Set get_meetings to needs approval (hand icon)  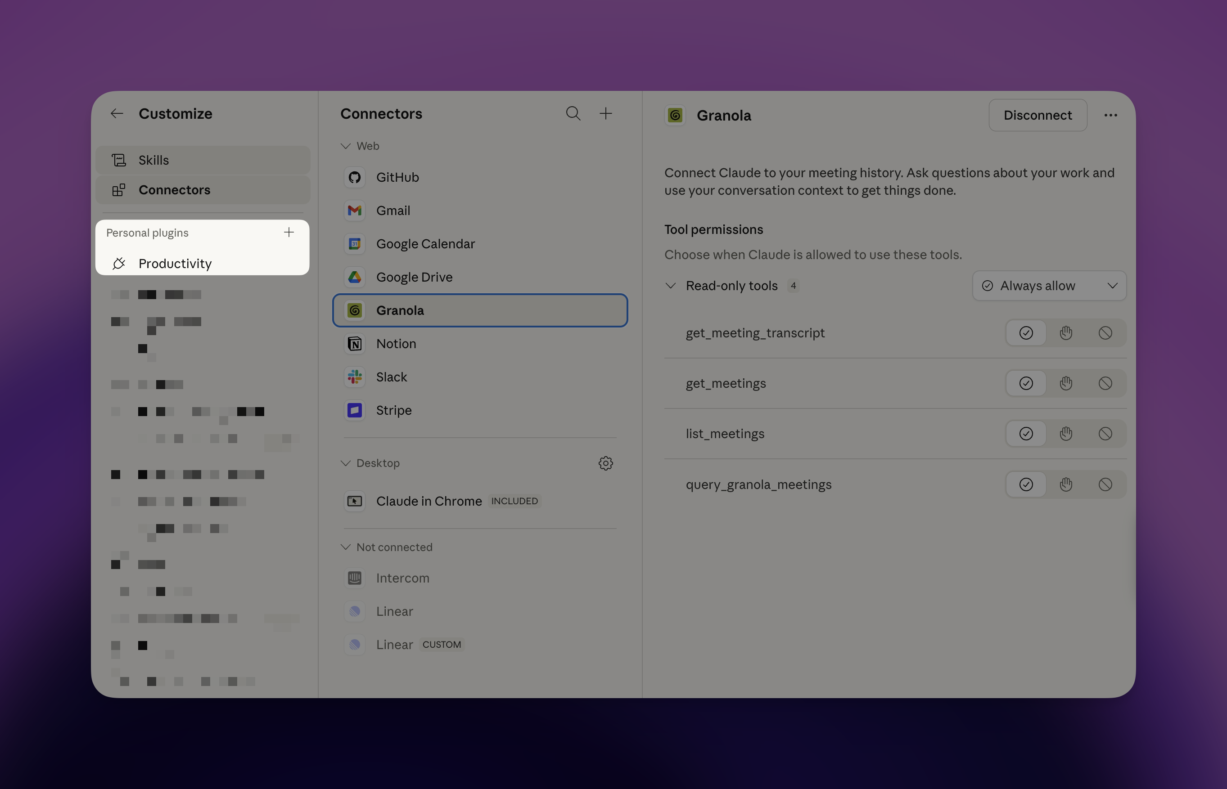click(x=1065, y=383)
